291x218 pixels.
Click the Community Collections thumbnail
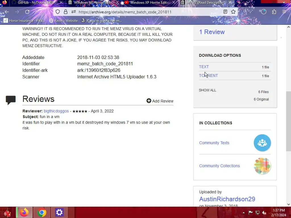[x=262, y=166]
